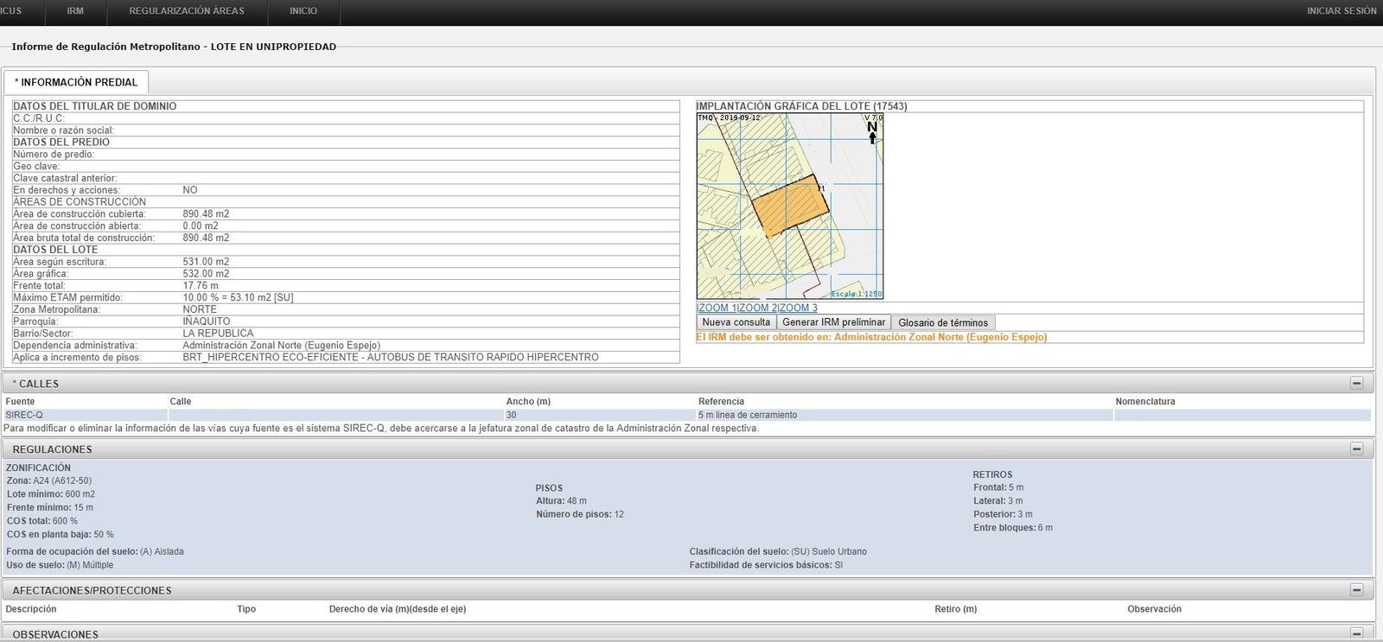The width and height of the screenshot is (1383, 642).
Task: Collapse the Afectaciones/Protecciones section
Action: pos(1356,589)
